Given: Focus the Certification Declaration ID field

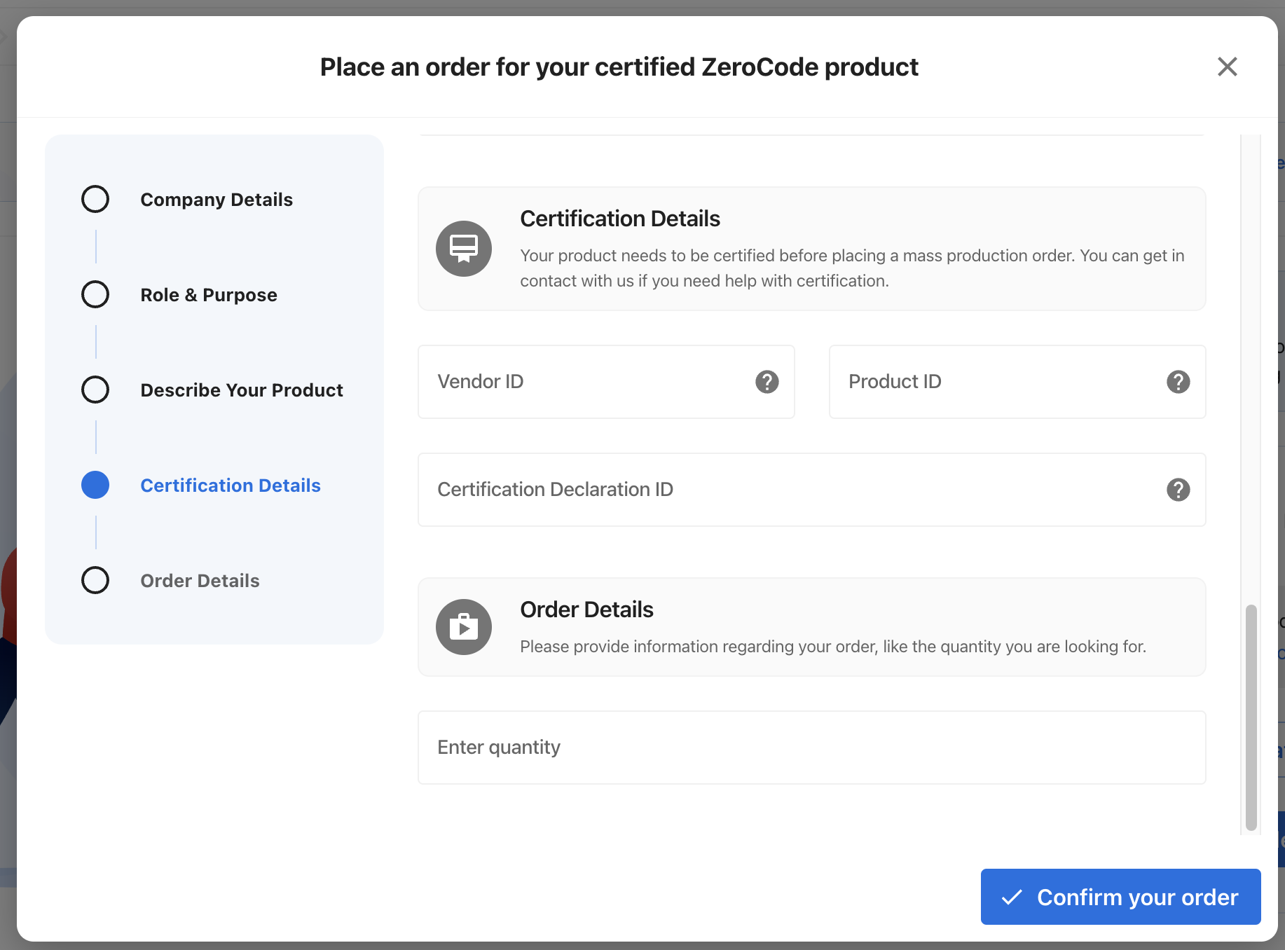Looking at the screenshot, I should point(812,490).
